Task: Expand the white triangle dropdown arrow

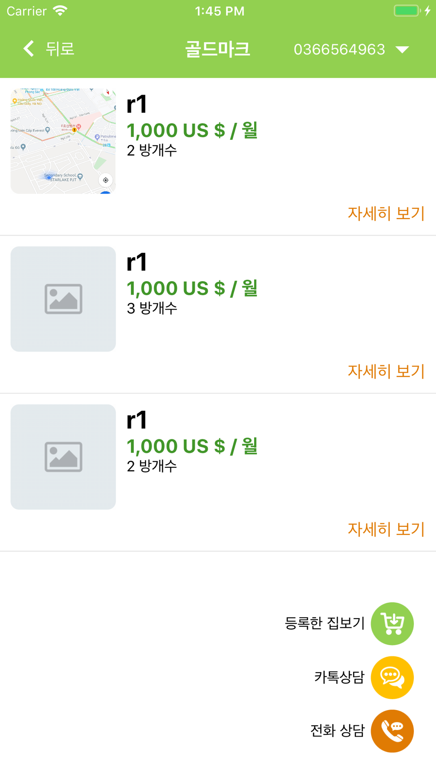Action: 402,49
